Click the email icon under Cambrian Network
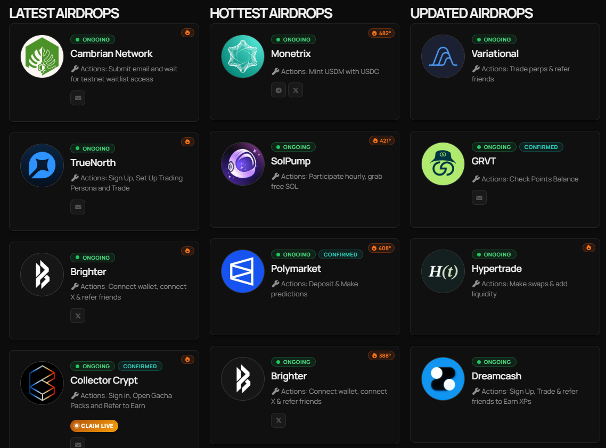606x448 pixels. (x=78, y=98)
